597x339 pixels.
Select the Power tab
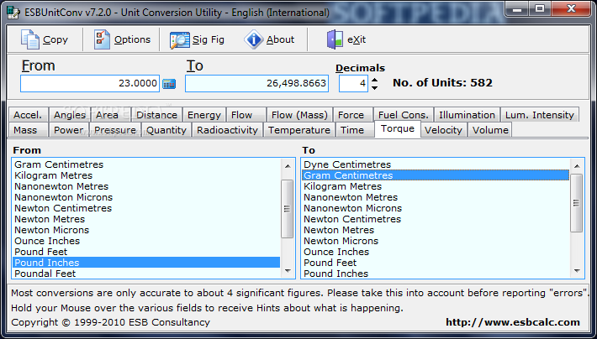pyautogui.click(x=69, y=130)
